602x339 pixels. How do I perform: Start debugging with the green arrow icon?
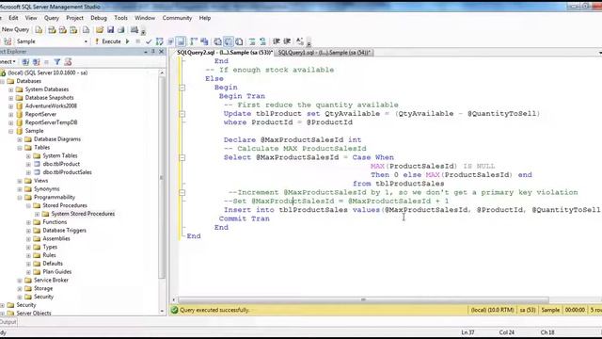pyautogui.click(x=128, y=41)
